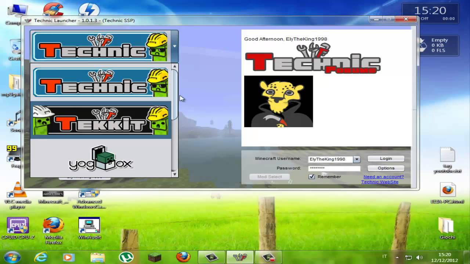This screenshot has width=470, height=264.
Task: Open the Recycle Bin desktop icon
Action: (15, 49)
